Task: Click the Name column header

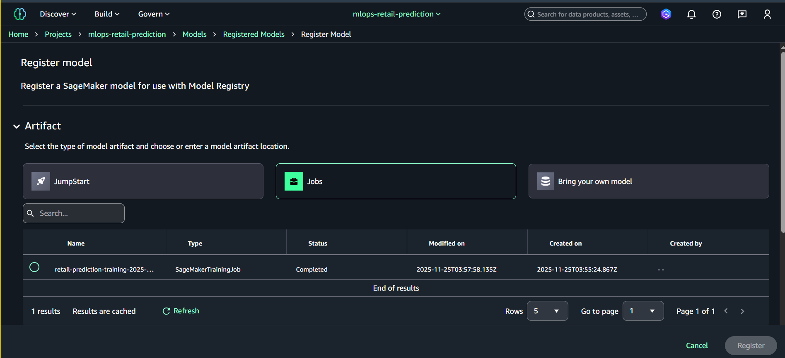Action: [76, 243]
